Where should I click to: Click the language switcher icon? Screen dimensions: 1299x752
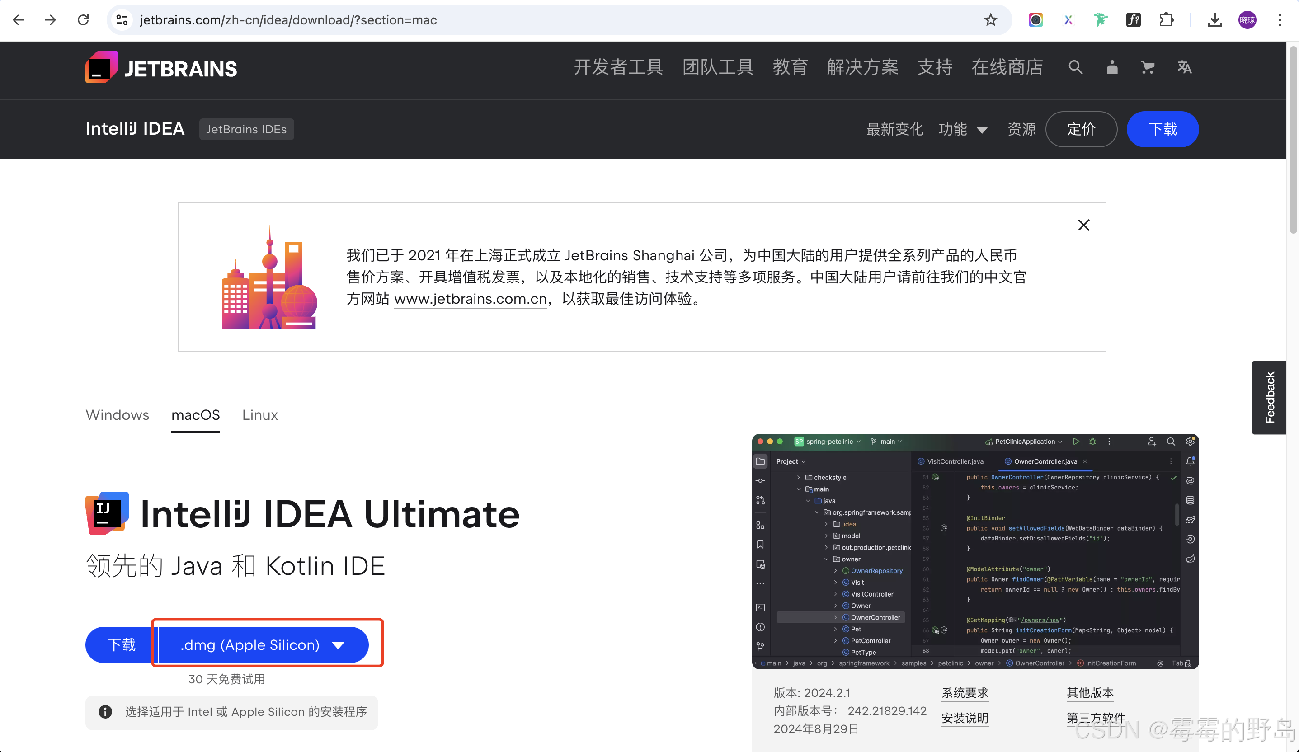coord(1184,67)
